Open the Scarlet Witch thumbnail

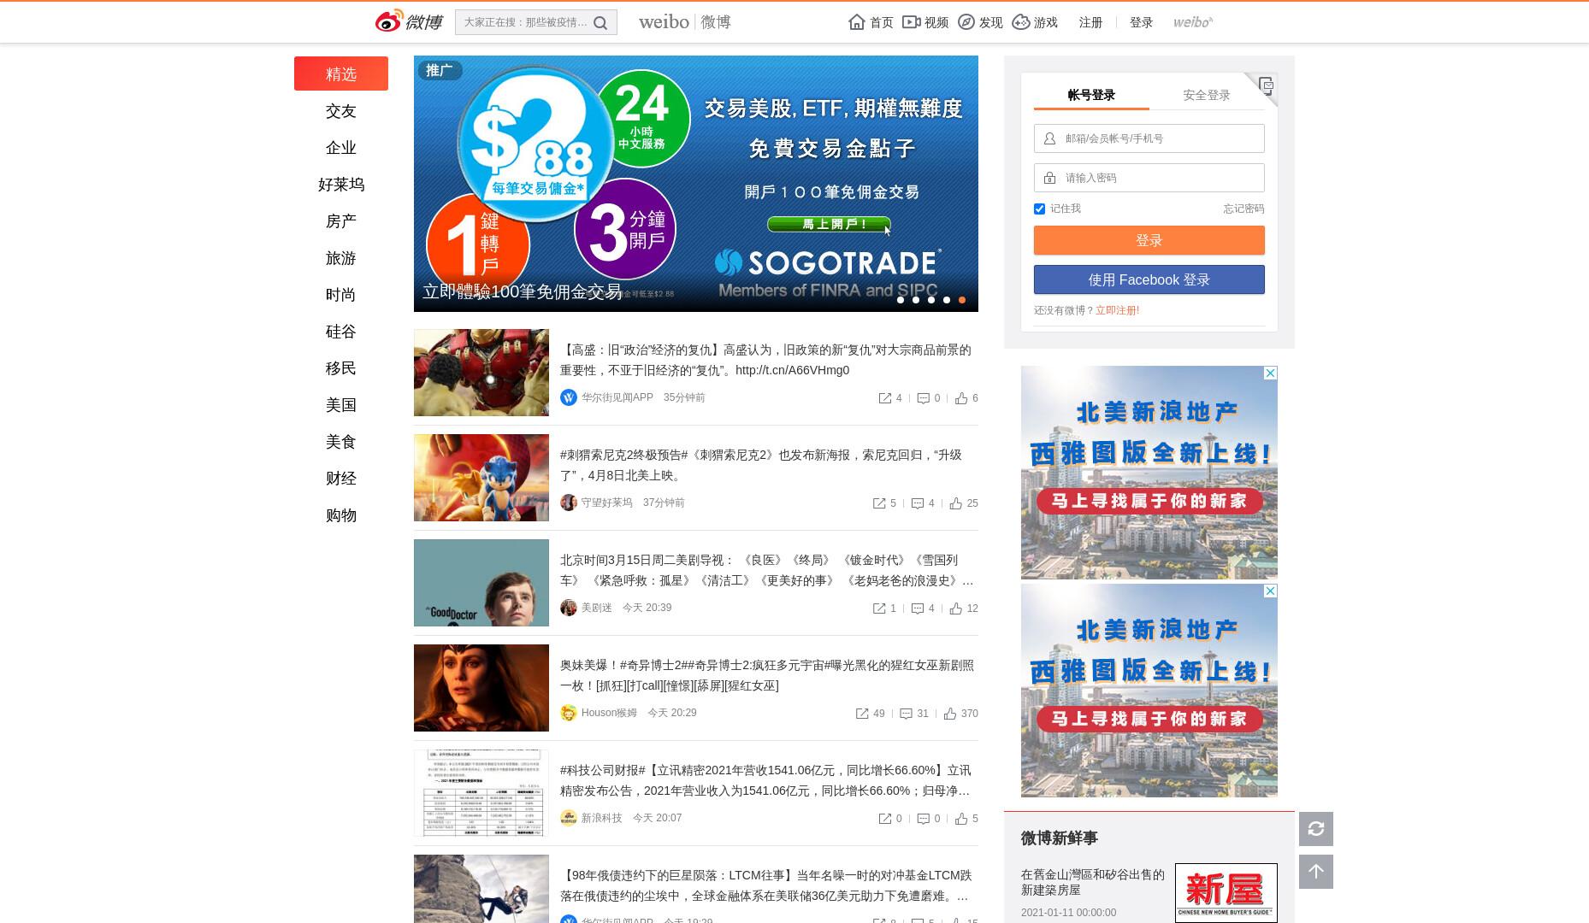click(481, 688)
